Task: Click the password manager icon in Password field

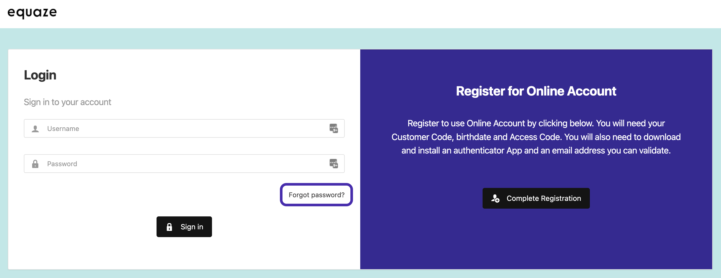Action: pyautogui.click(x=333, y=164)
